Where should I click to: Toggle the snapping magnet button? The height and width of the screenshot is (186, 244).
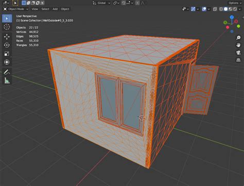pos(124,3)
